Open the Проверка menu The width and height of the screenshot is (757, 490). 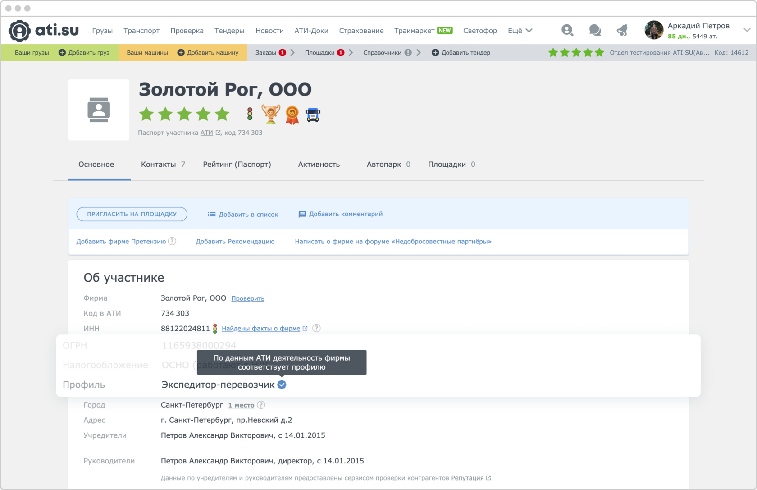tap(187, 31)
